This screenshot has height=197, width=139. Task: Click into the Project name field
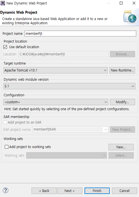(80, 34)
